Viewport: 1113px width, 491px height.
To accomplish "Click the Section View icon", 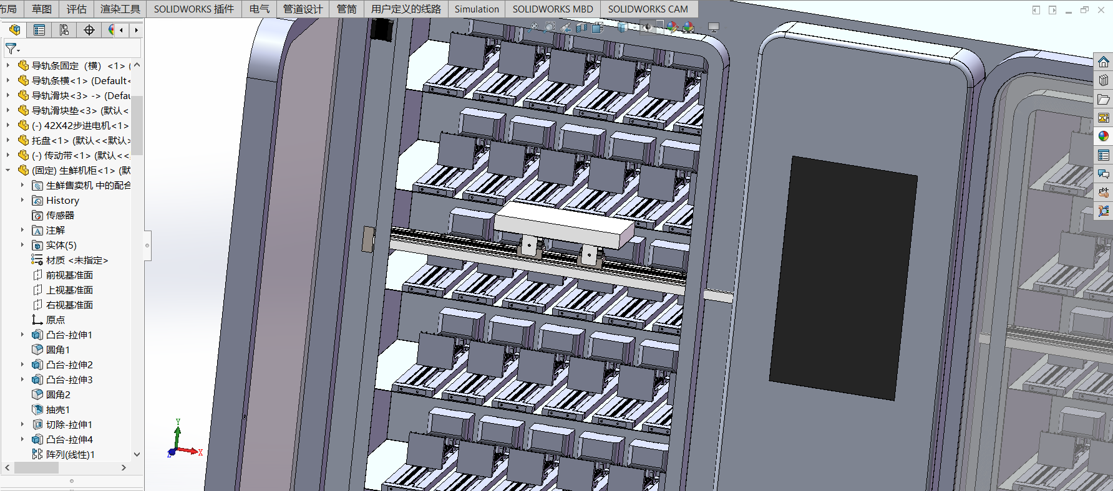I will coord(581,27).
